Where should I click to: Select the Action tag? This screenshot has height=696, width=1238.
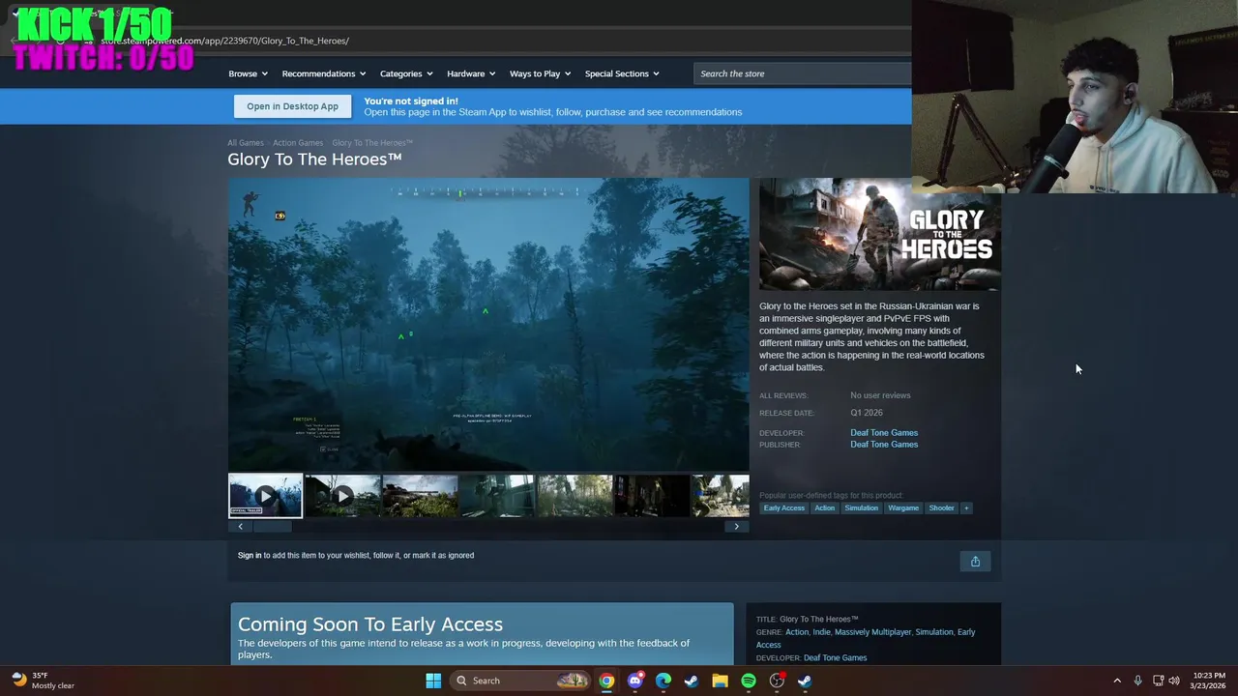tap(824, 507)
